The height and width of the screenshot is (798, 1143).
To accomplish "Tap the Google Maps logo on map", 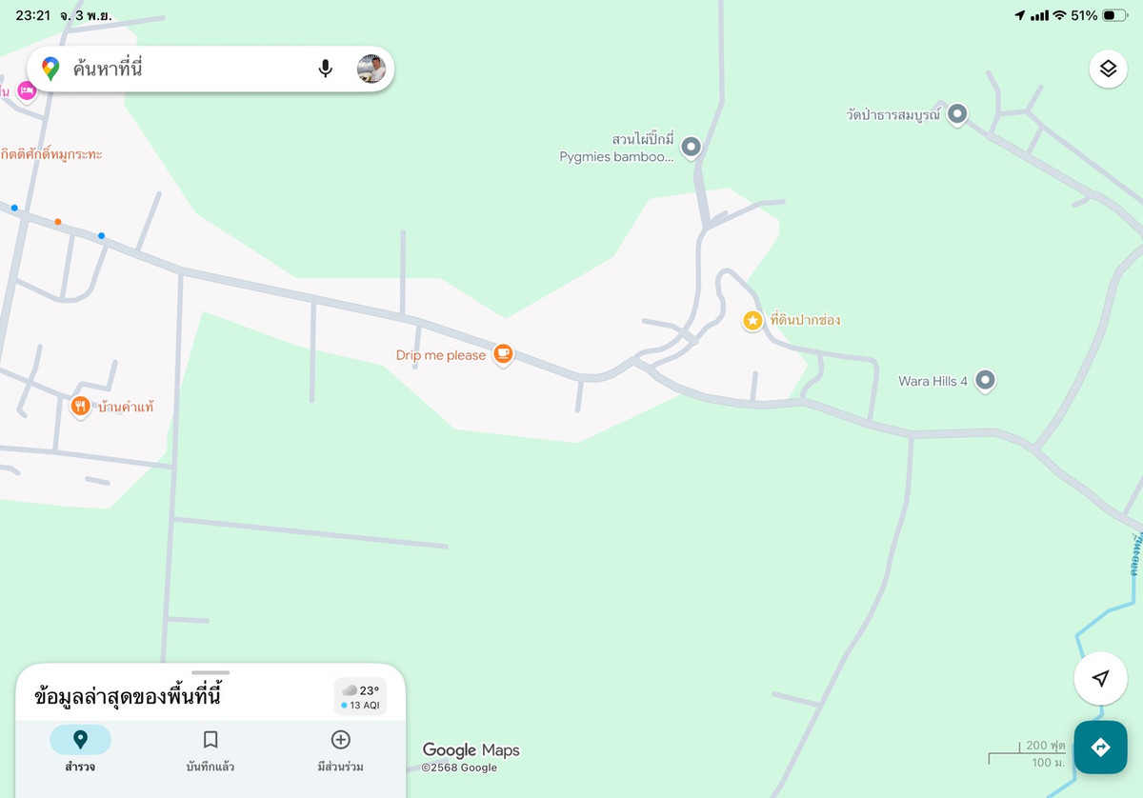I will tap(471, 750).
